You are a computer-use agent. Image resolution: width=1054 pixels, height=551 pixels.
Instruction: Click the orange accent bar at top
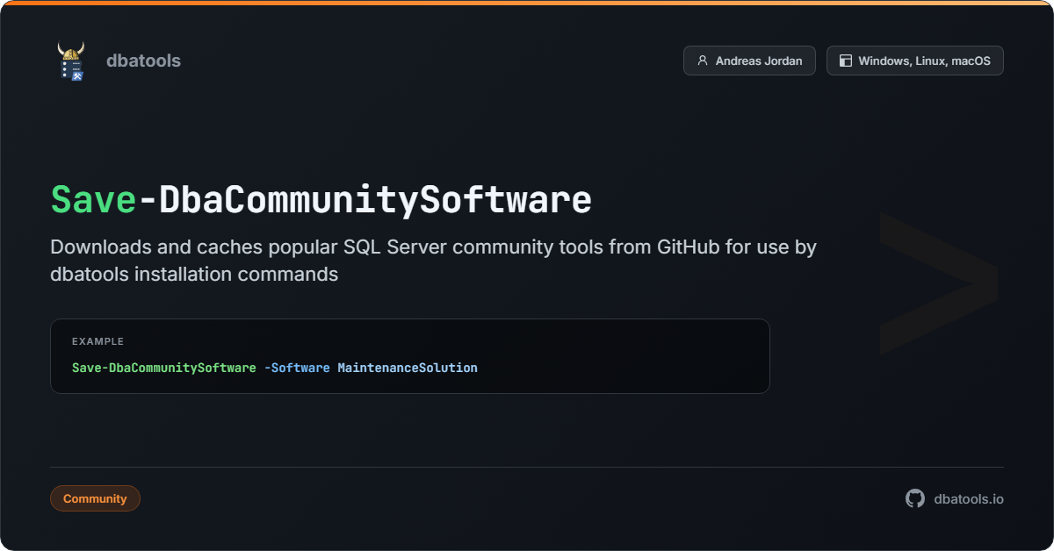pos(527,3)
